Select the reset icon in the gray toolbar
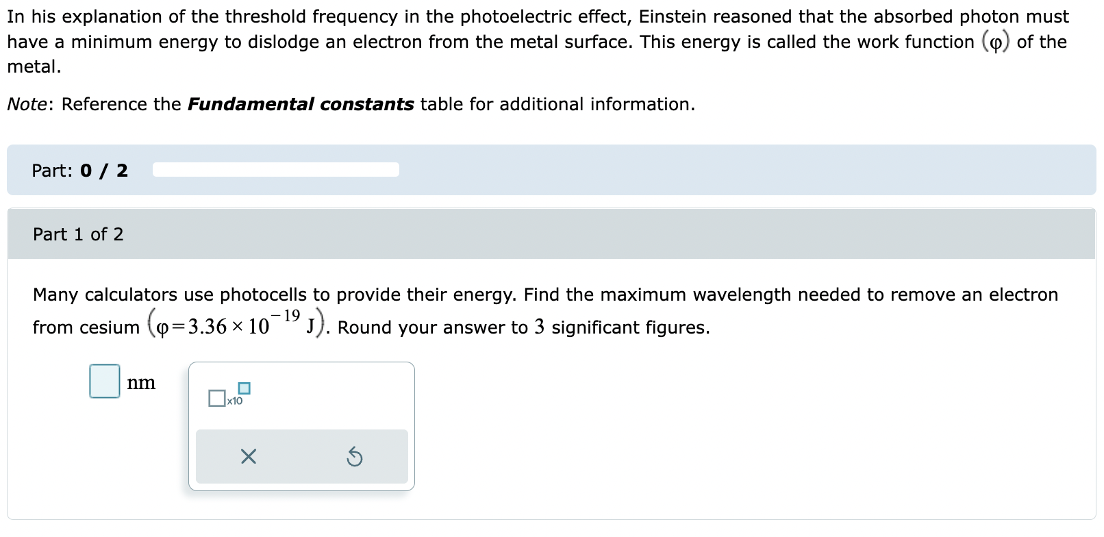1104x537 pixels. [x=353, y=457]
